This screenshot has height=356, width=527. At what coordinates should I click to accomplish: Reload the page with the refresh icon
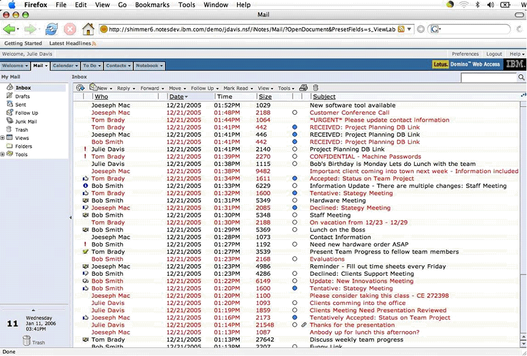click(x=52, y=30)
